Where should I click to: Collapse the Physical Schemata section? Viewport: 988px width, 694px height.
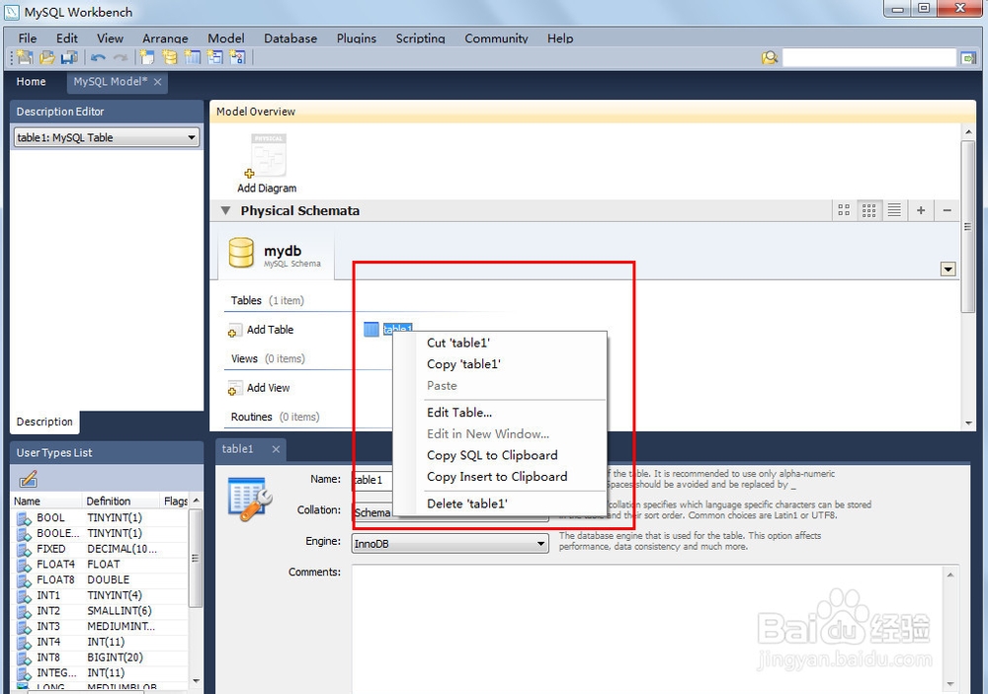click(x=225, y=211)
